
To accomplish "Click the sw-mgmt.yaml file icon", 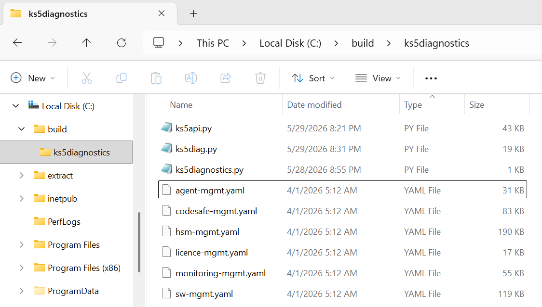I will click(x=167, y=294).
